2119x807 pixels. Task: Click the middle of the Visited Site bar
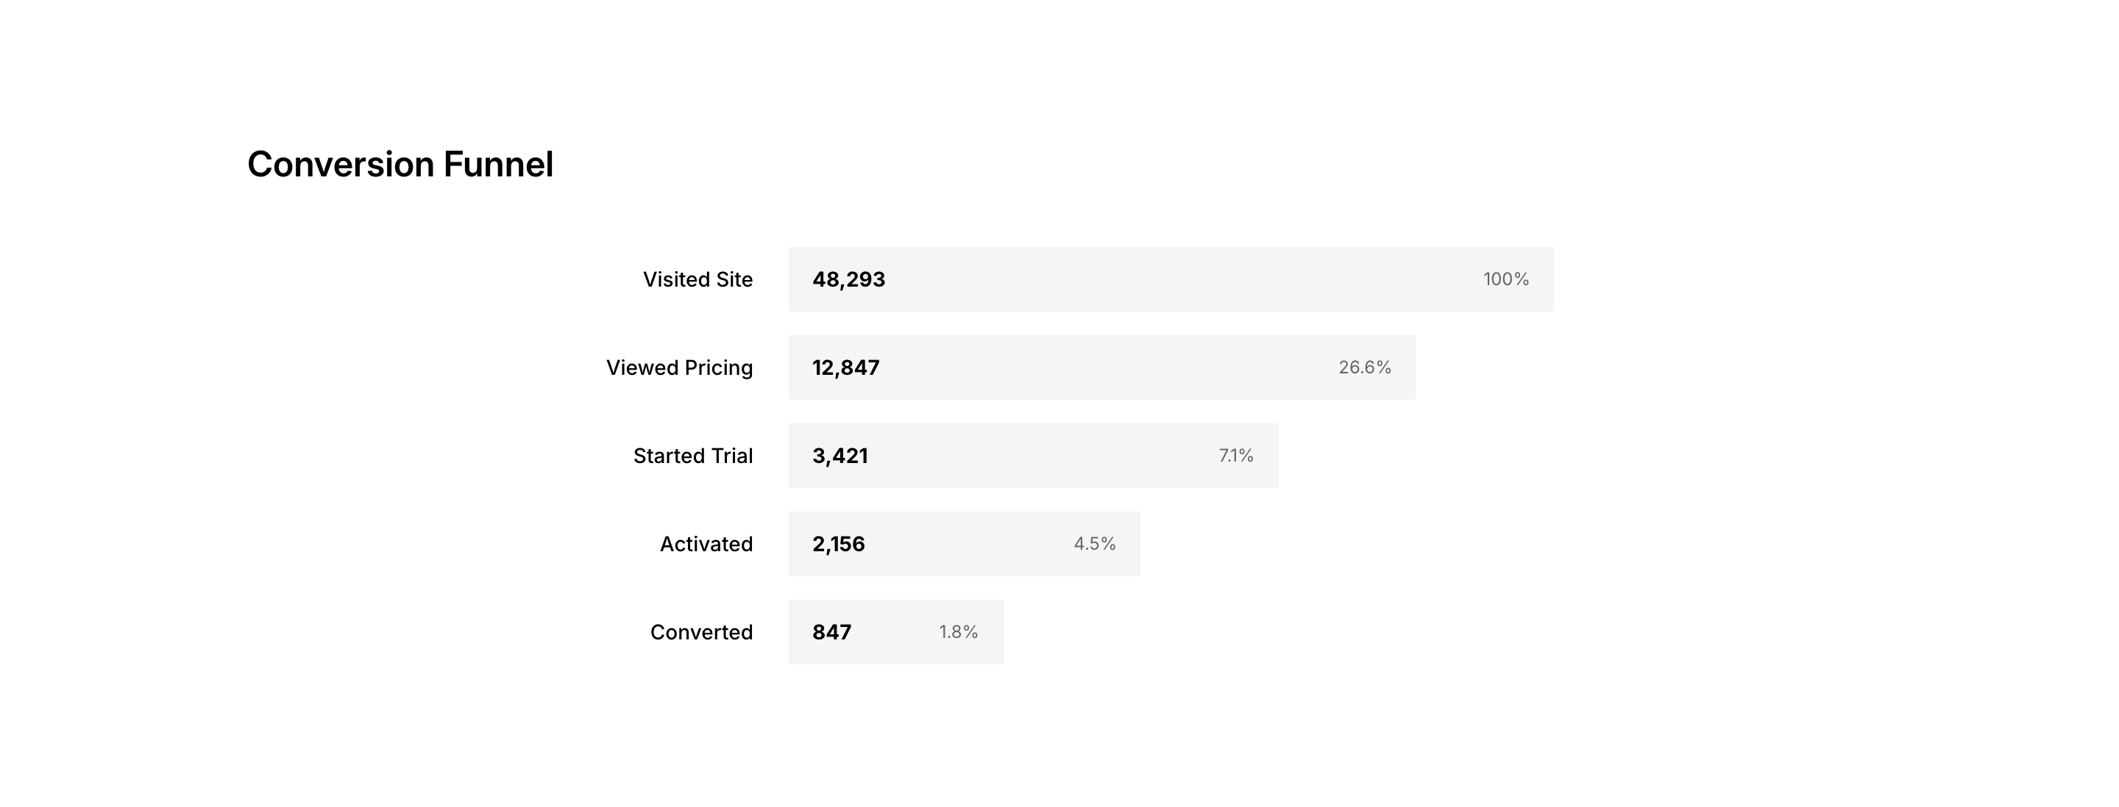point(1171,279)
